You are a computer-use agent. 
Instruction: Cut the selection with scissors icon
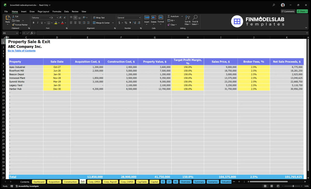(13, 16)
